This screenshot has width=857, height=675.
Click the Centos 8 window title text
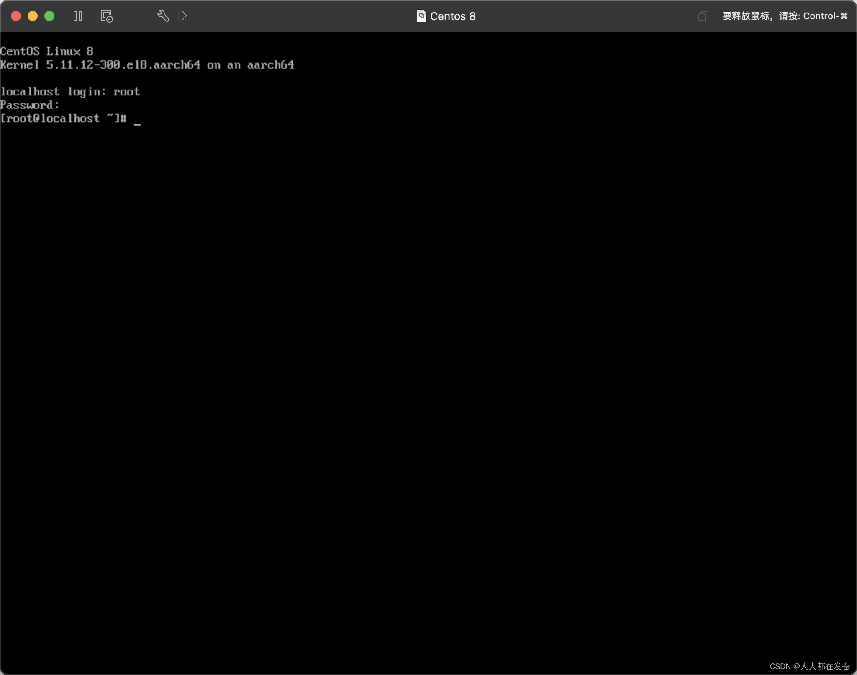(453, 16)
